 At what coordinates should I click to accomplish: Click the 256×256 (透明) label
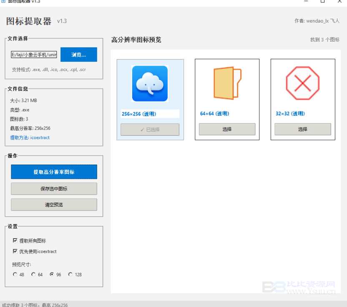pyautogui.click(x=139, y=114)
